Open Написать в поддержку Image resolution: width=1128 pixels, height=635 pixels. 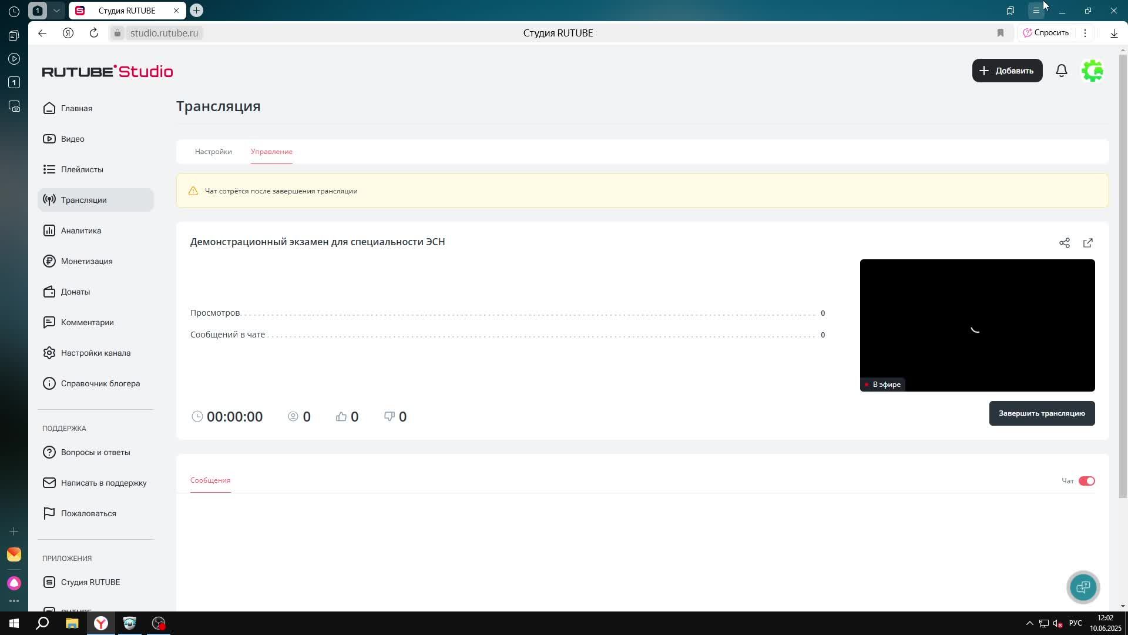pos(96,483)
